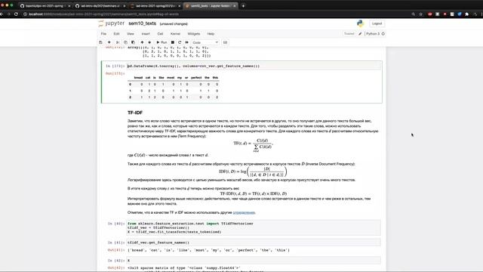Click the zoom magnifier icon in address bar
The width and height of the screenshot is (483, 272).
(x=414, y=14)
